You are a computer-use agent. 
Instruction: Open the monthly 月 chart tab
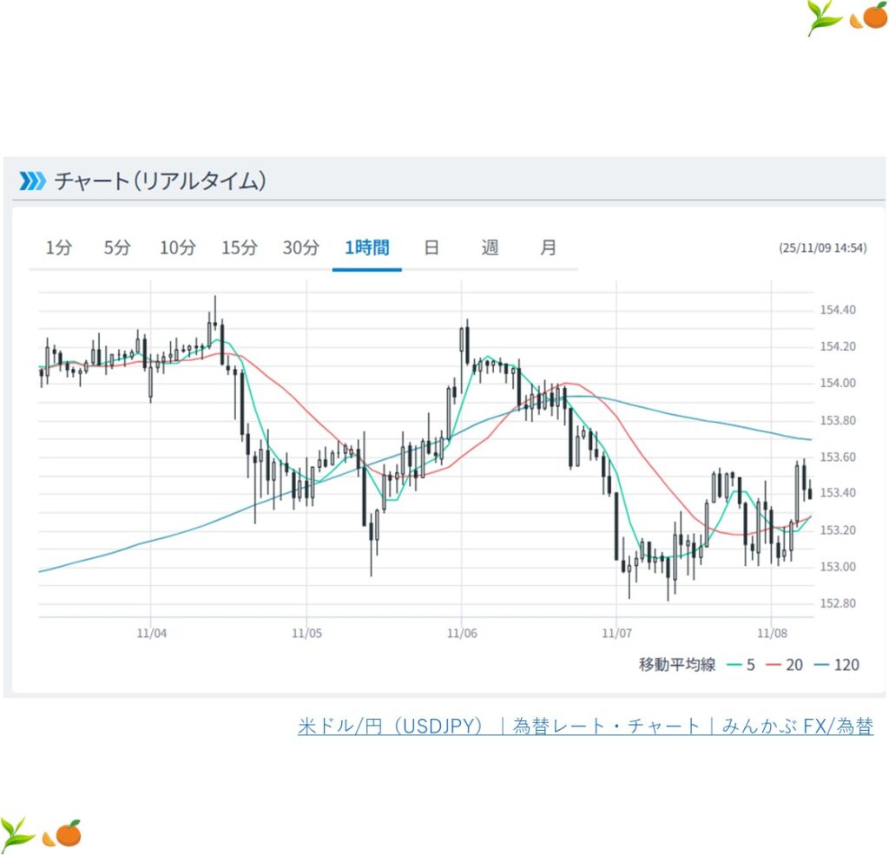click(548, 247)
